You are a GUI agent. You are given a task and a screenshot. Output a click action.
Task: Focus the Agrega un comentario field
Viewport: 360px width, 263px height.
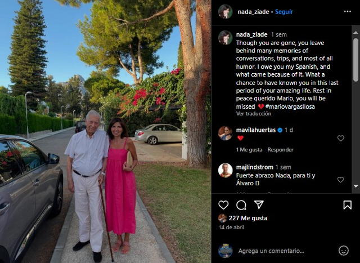click(x=271, y=251)
